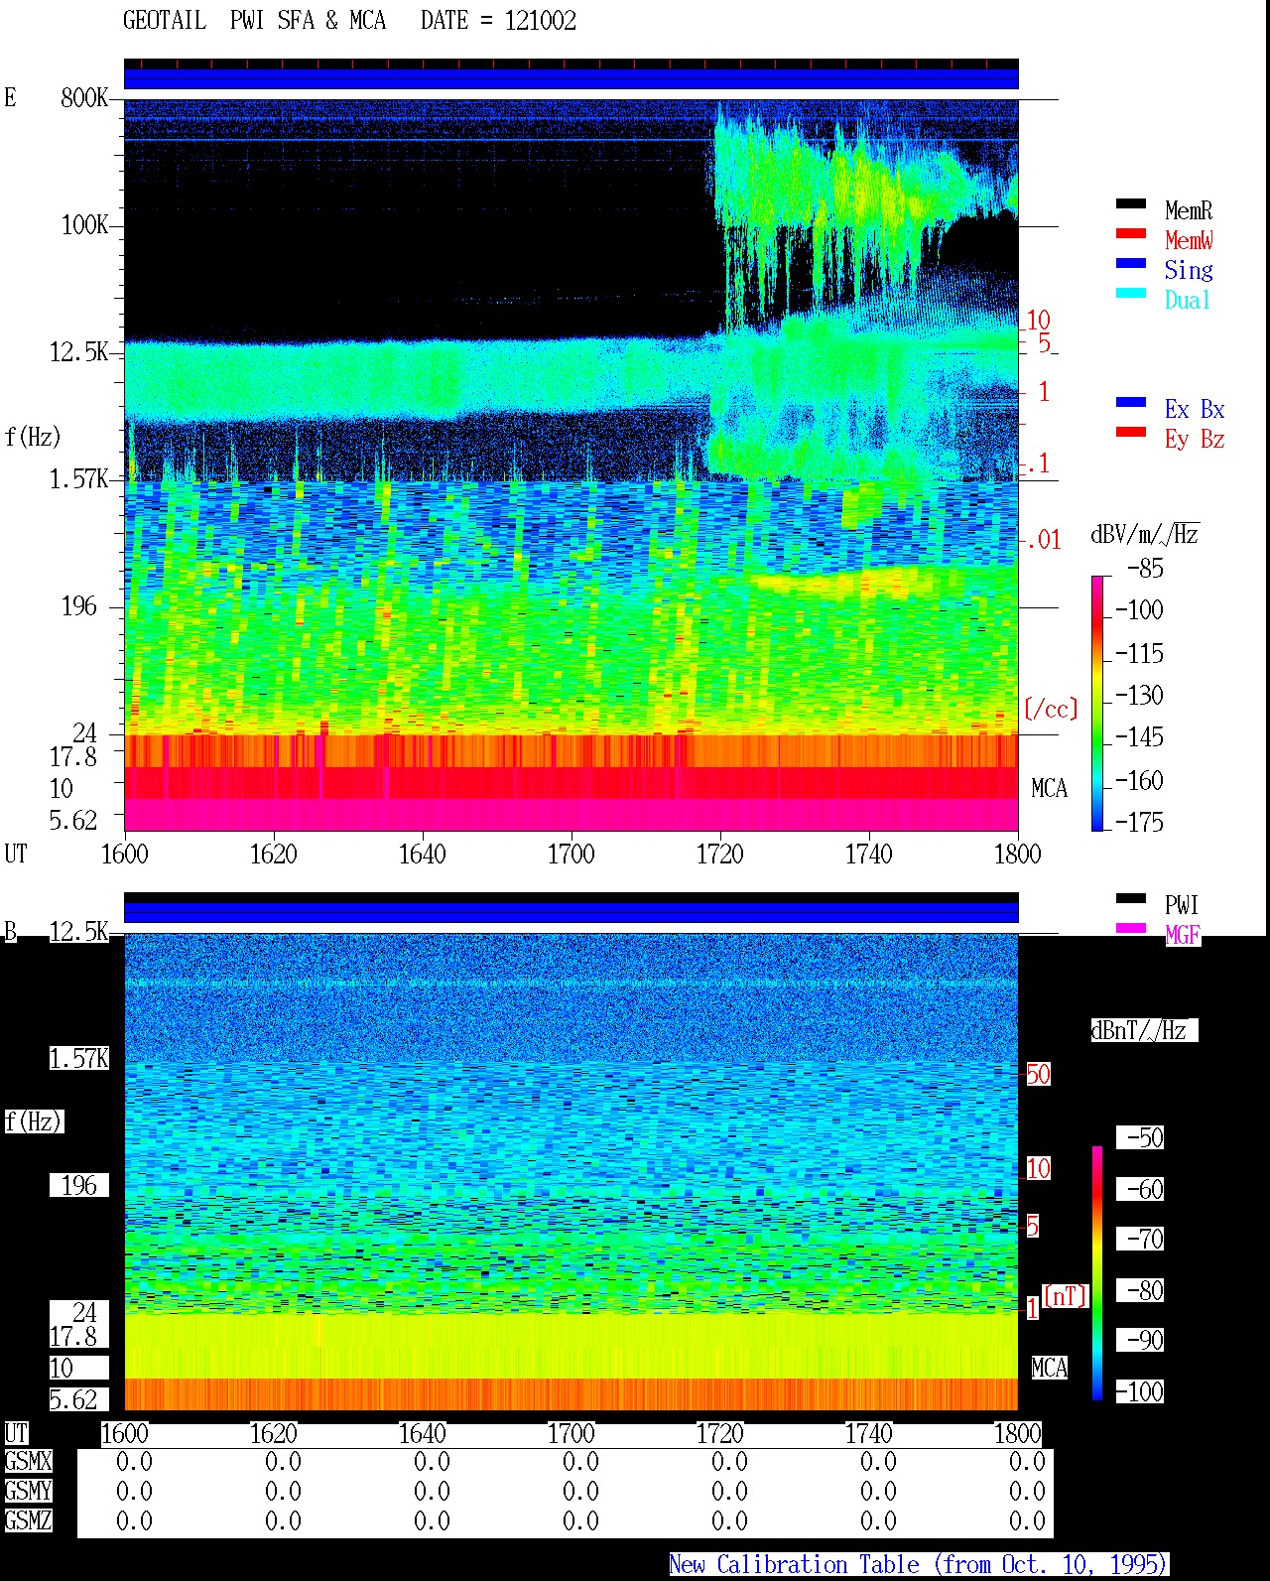Click the '-145' color scale value
The height and width of the screenshot is (1581, 1270).
point(1139,737)
